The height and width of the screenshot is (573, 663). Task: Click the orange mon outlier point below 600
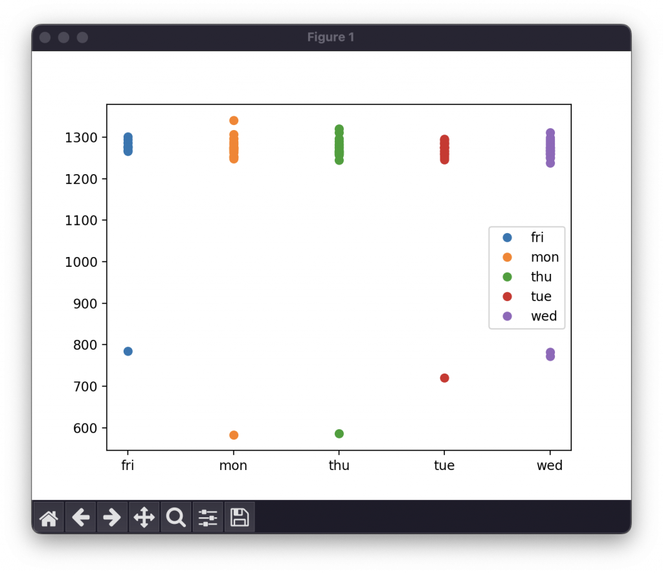234,435
